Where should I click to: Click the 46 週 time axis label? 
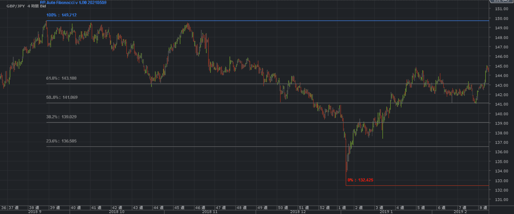(200, 207)
